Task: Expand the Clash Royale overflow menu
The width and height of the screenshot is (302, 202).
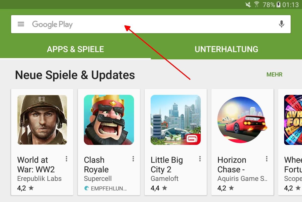Action: tap(133, 159)
